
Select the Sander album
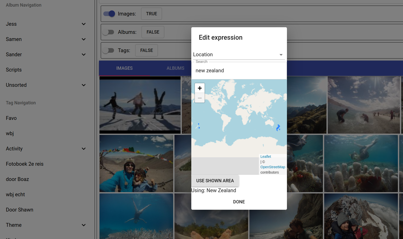pos(14,54)
